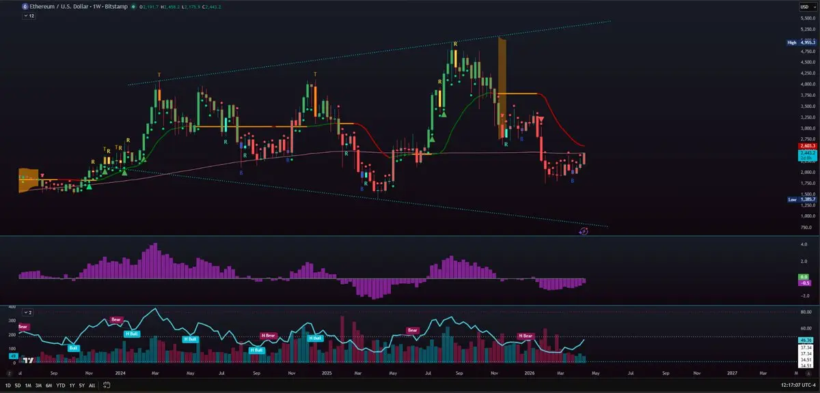Click the Bear label near 2024
Screen dimensions: 820x393
pyautogui.click(x=117, y=319)
